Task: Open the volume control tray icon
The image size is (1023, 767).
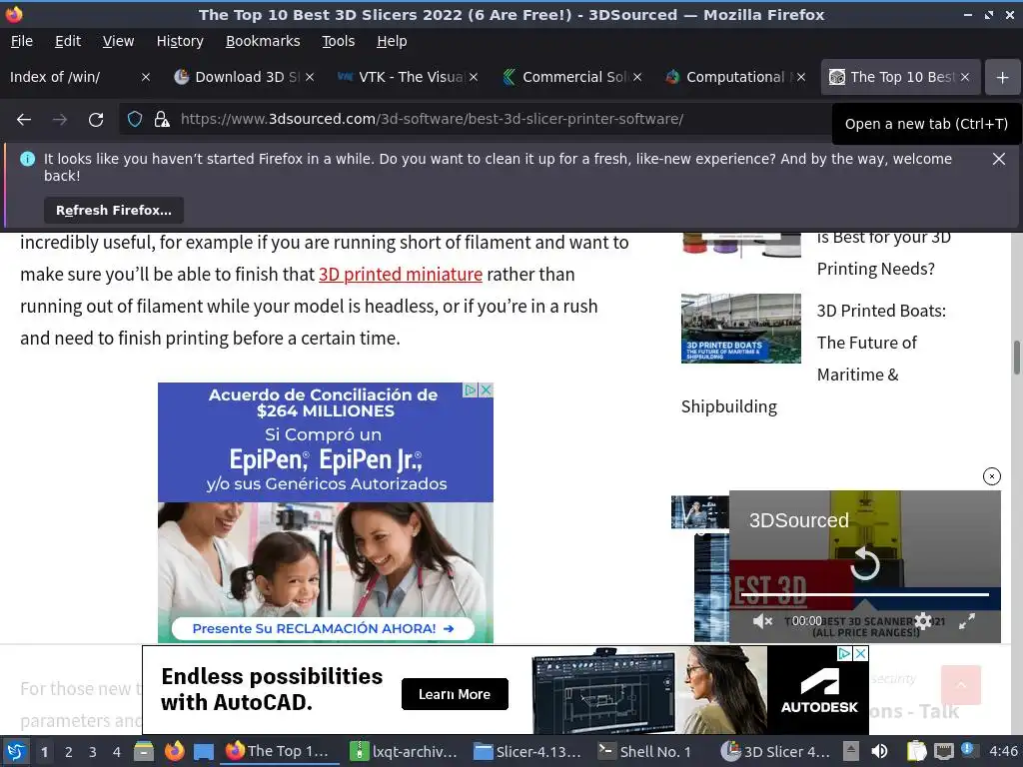Action: [x=880, y=751]
